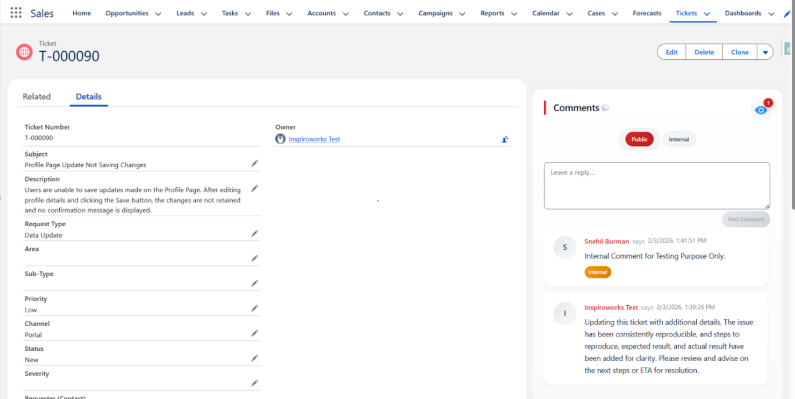Expand the Dashboards nav dropdown chevron
This screenshot has height=399, width=795.
click(771, 14)
